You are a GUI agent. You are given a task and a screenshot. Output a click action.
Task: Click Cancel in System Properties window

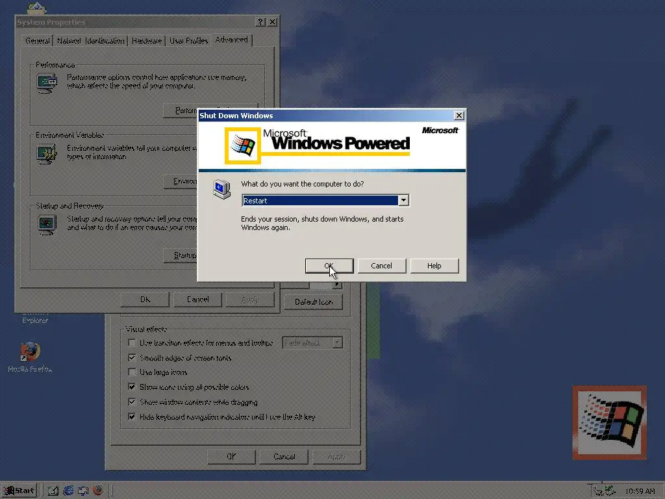[x=197, y=300]
